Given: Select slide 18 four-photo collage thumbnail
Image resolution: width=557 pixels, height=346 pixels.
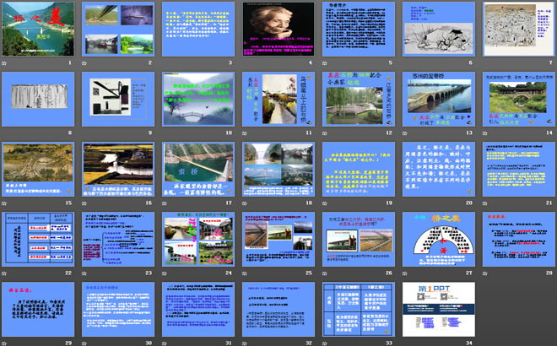Looking at the screenshot, I should pyautogui.click(x=278, y=170).
